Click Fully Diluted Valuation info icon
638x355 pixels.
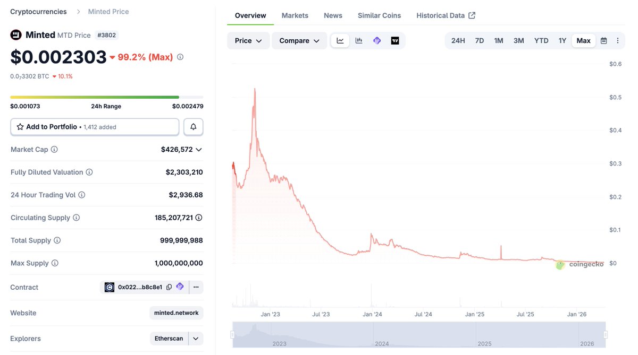[89, 172]
